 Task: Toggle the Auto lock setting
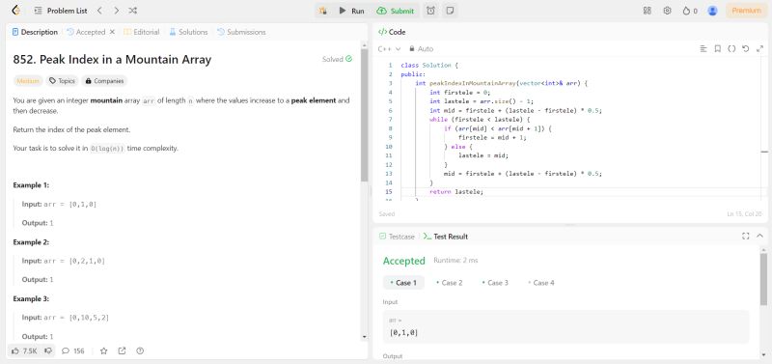click(x=422, y=49)
